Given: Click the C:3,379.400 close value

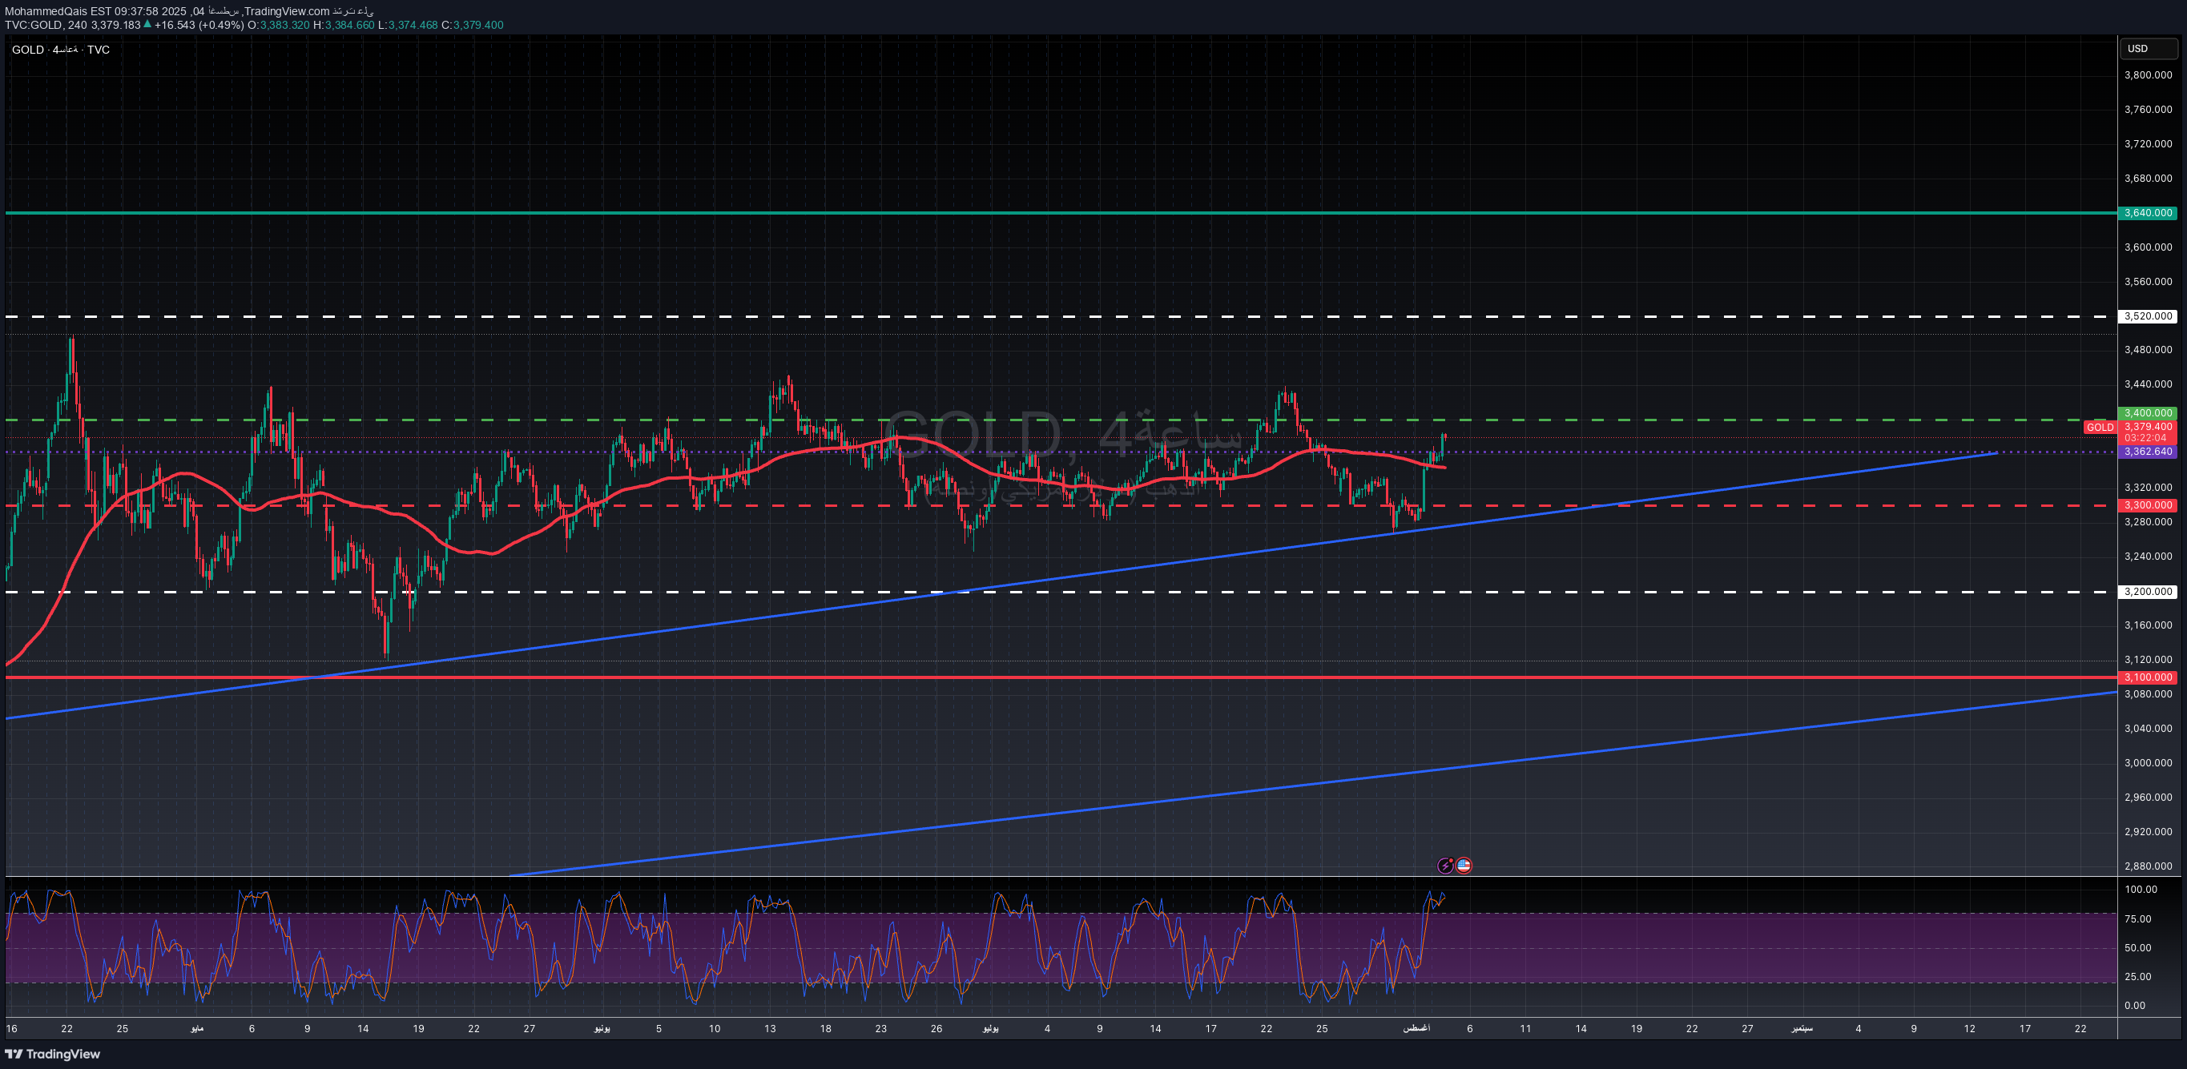Looking at the screenshot, I should click(473, 25).
